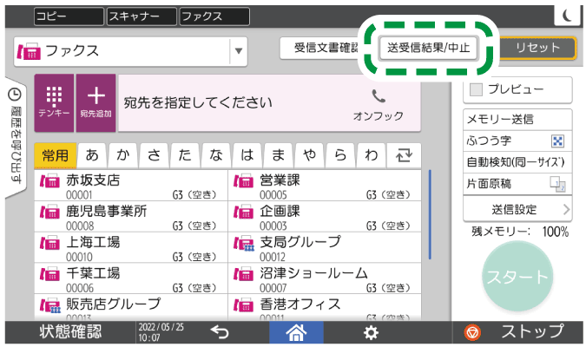This screenshot has height=347, width=586.
Task: Select destination 企画課 00003
Action: tap(325, 217)
